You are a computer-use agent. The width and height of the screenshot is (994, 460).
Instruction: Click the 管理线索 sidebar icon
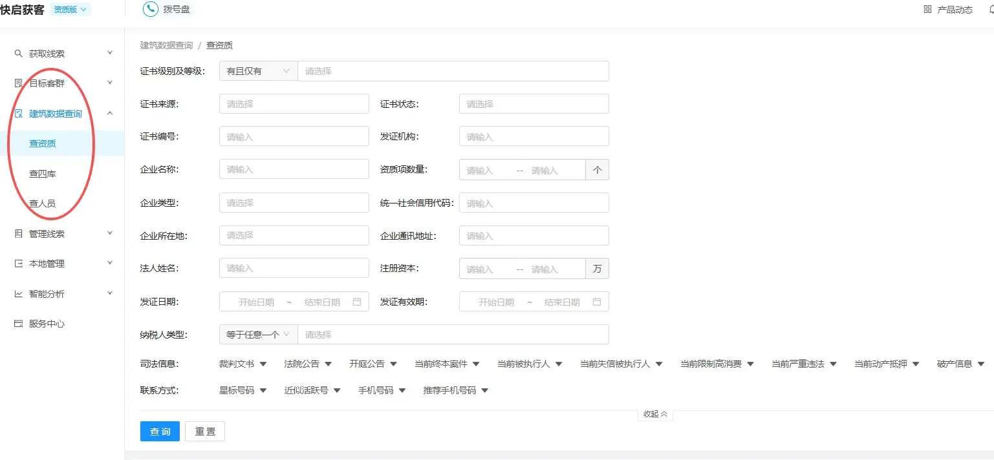click(x=18, y=234)
